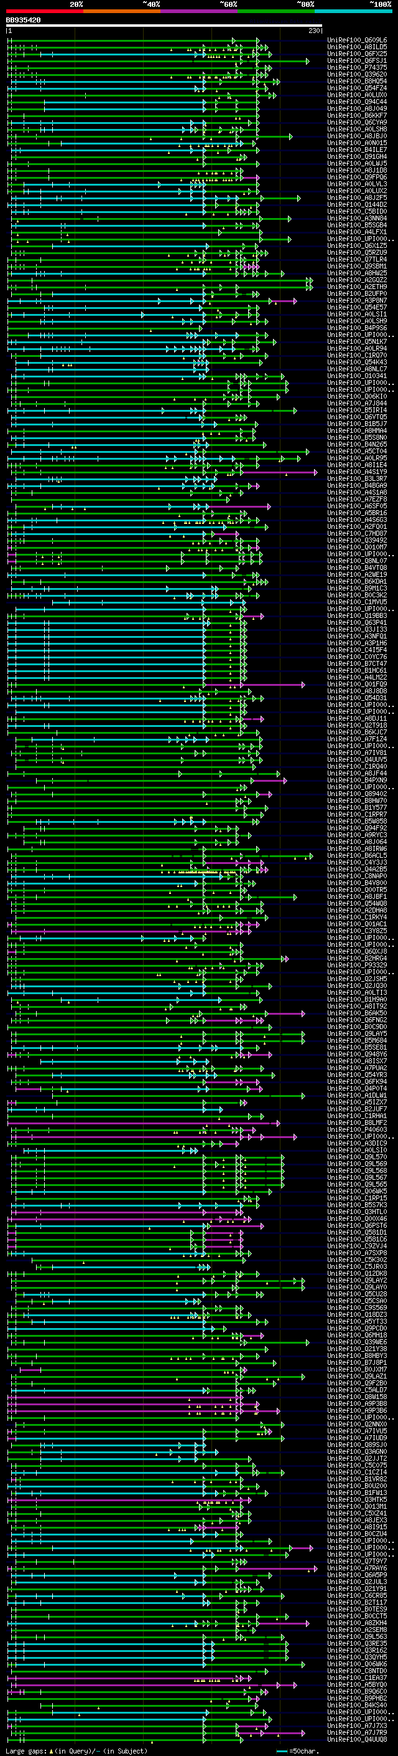Select the UniRef100_Q5RZU9 row label
The image size is (398, 1756).
pos(356,252)
